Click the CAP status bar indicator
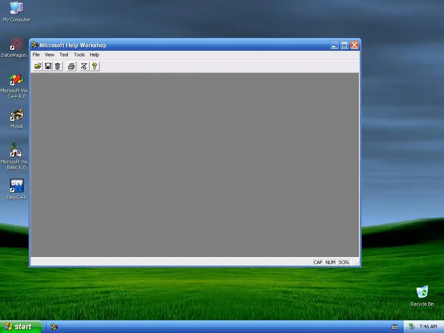 click(318, 262)
